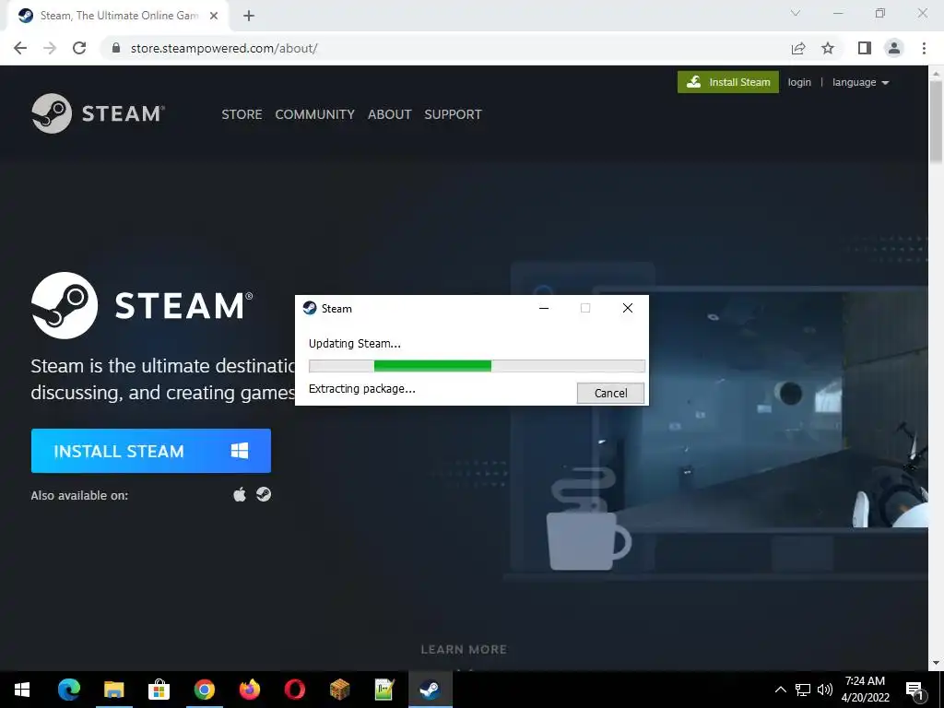This screenshot has height=708, width=944.
Task: Click the LEARN MORE link
Action: (464, 650)
